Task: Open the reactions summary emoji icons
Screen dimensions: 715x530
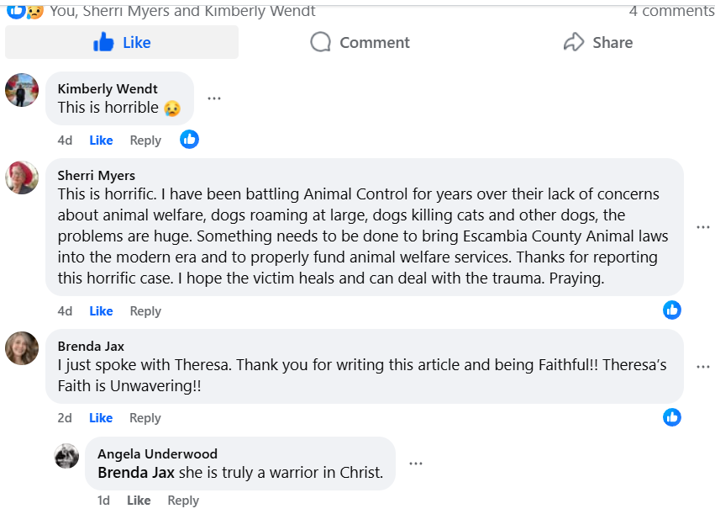Action: (24, 11)
